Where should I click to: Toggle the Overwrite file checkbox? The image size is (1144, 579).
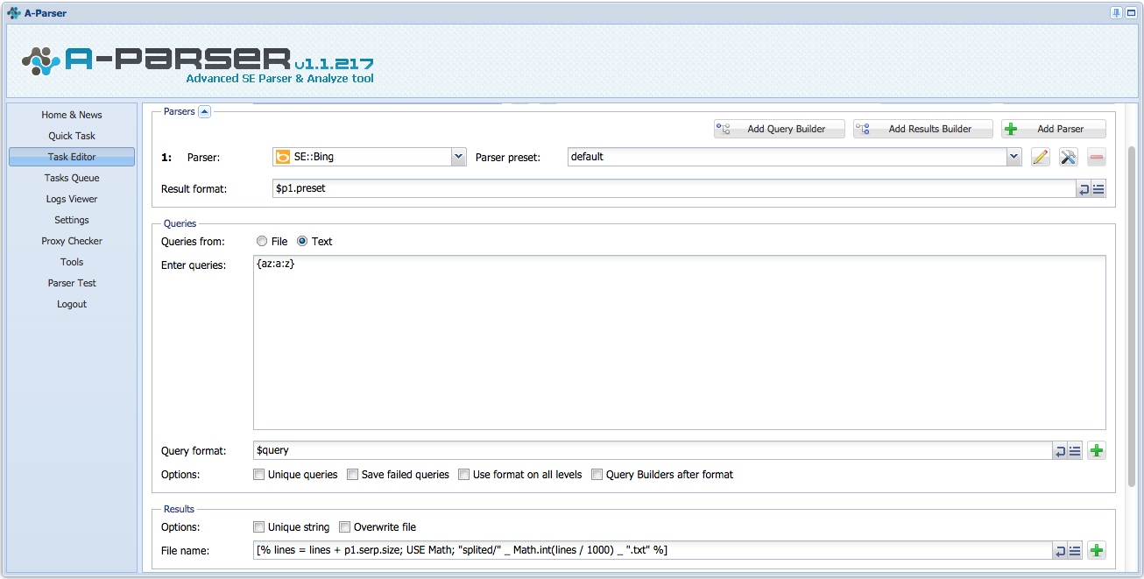344,527
